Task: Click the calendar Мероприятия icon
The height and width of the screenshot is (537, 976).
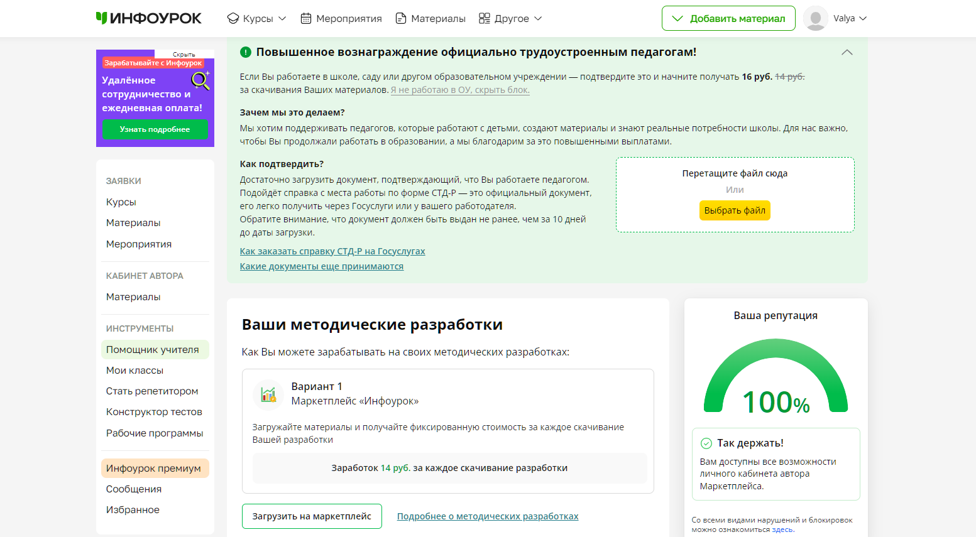Action: [306, 18]
